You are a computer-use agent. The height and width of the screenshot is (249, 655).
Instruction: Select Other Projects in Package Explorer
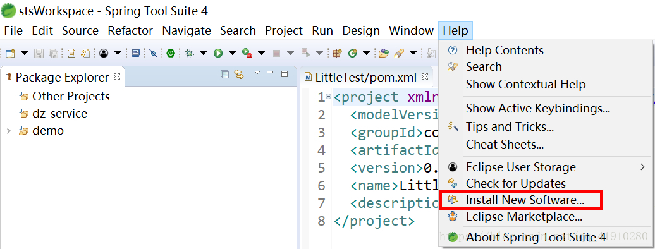(71, 97)
